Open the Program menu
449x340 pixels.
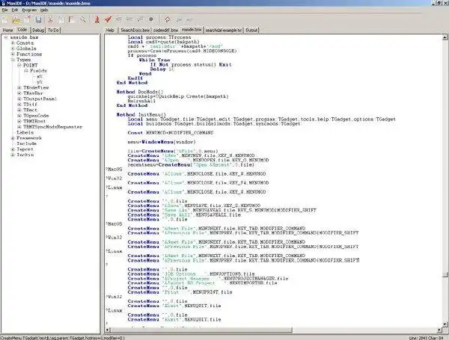[x=29, y=10]
